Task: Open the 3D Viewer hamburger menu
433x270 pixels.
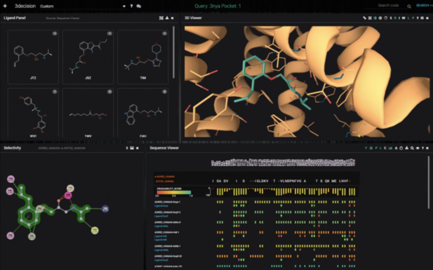Action: 422,18
